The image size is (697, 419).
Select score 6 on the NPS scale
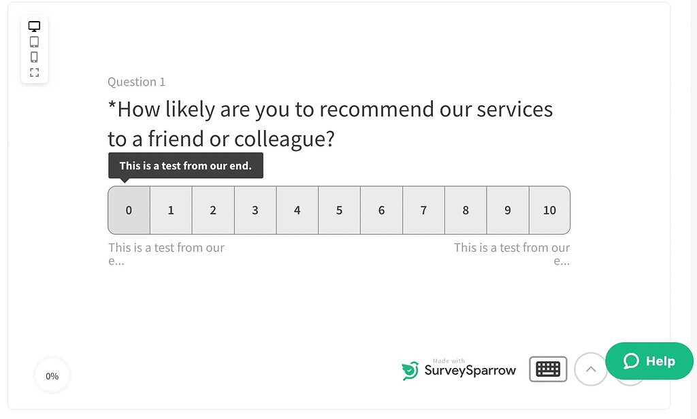click(381, 210)
